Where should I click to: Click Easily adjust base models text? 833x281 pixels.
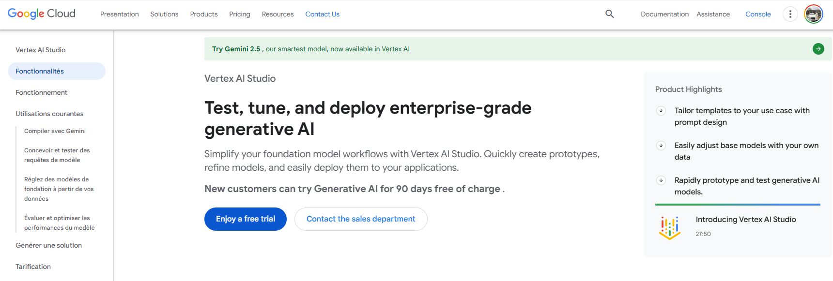pos(746,151)
